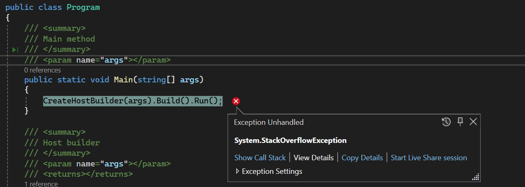The image size is (525, 187).
Task: Click the View Details link
Action: 314,158
